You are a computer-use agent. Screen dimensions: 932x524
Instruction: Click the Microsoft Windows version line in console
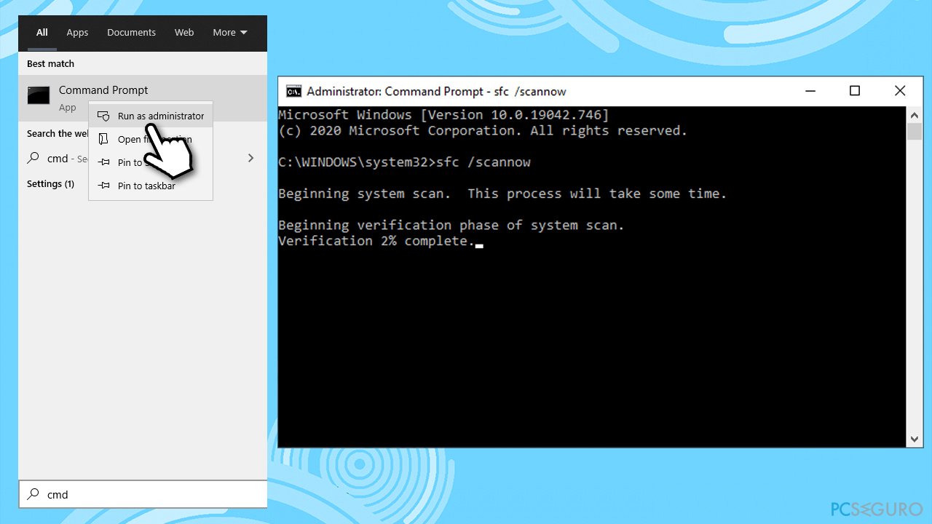coord(443,115)
